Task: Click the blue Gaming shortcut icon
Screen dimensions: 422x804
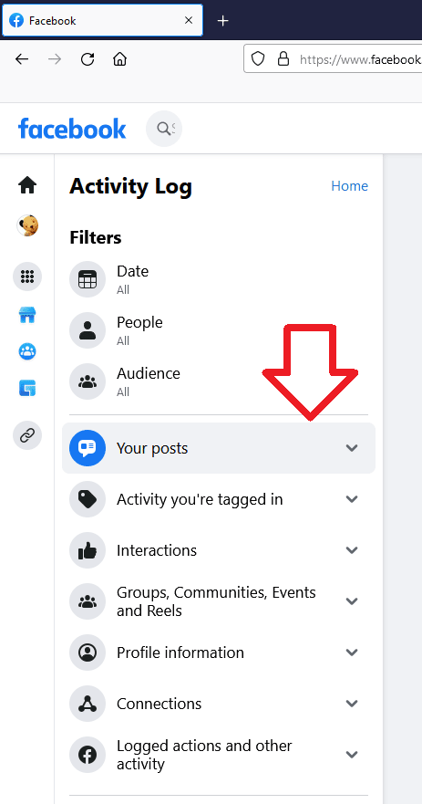Action: point(27,388)
